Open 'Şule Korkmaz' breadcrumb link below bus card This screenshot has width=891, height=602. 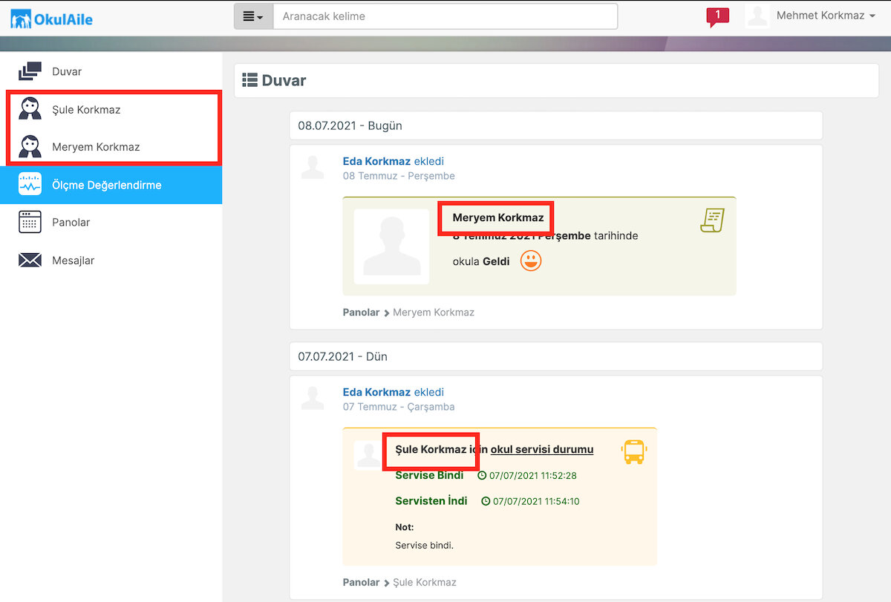pos(425,583)
